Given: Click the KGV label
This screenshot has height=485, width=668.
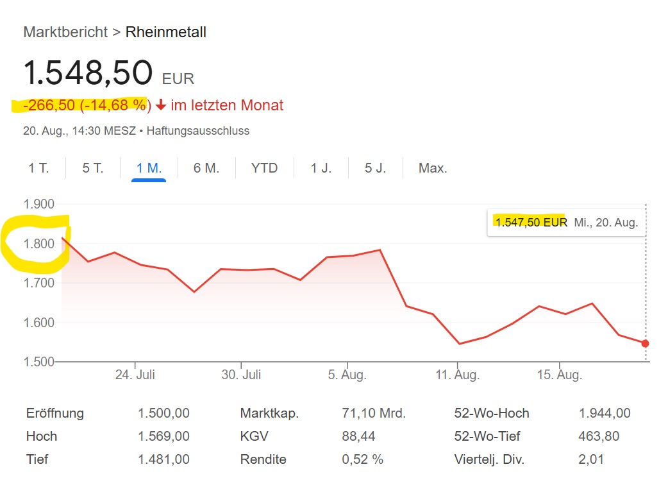Looking at the screenshot, I should 254,436.
